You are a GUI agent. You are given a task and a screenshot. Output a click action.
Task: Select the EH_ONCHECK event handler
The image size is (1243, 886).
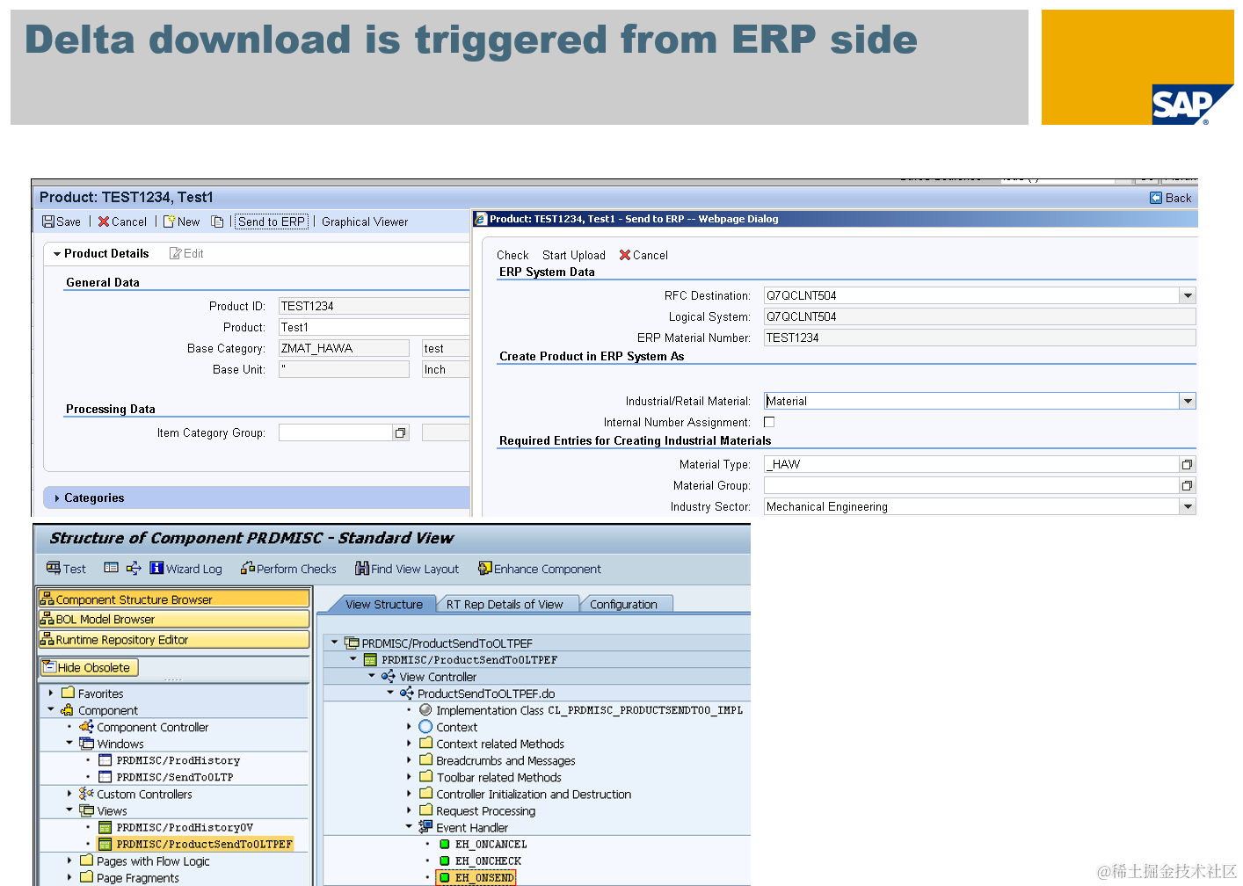click(x=488, y=861)
